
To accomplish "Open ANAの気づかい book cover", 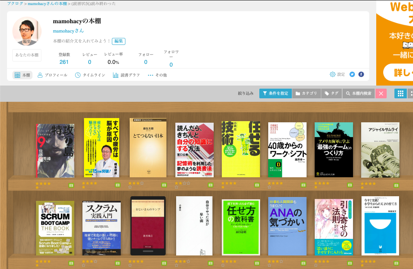I will pyautogui.click(x=287, y=226).
